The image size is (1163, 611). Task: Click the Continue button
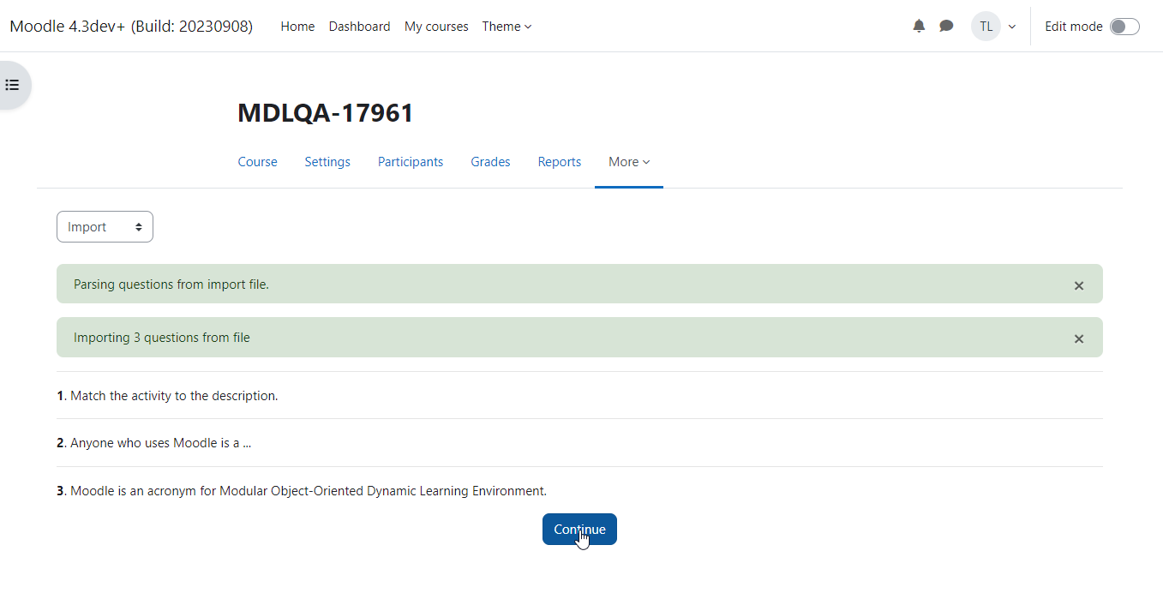pyautogui.click(x=579, y=529)
